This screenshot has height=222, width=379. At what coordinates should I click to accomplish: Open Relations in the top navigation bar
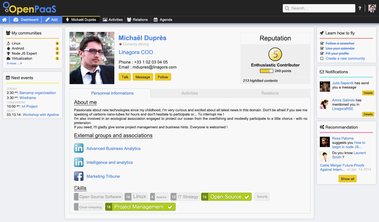(x=137, y=20)
